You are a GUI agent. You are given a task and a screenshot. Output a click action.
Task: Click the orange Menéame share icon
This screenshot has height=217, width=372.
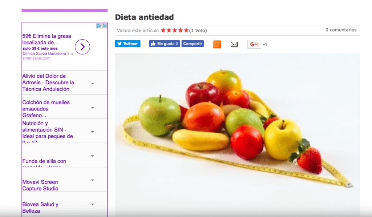[x=217, y=44]
